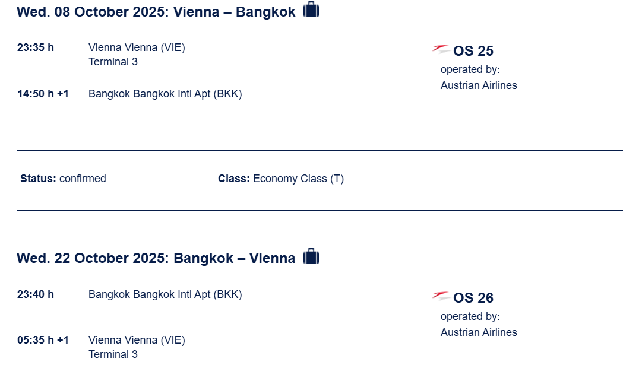Click the outbound Vienna Vienna (VIE) departure airport
The image size is (623, 365).
[137, 47]
